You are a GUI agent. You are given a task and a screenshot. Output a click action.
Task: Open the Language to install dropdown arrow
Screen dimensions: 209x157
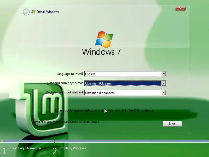click(164, 74)
